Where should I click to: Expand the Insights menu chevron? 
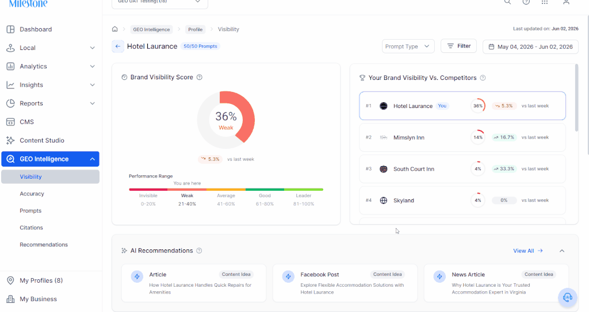tap(93, 85)
